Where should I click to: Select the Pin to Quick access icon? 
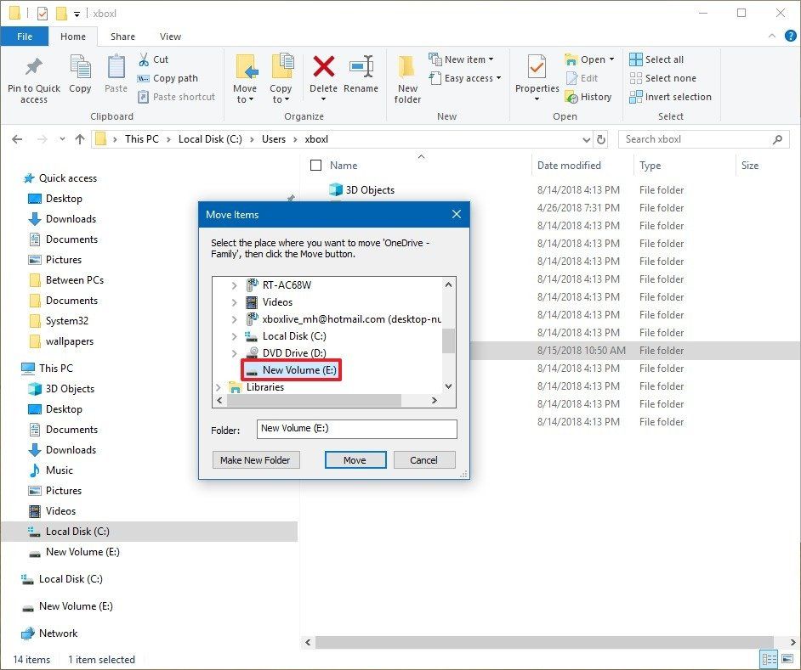[33, 77]
